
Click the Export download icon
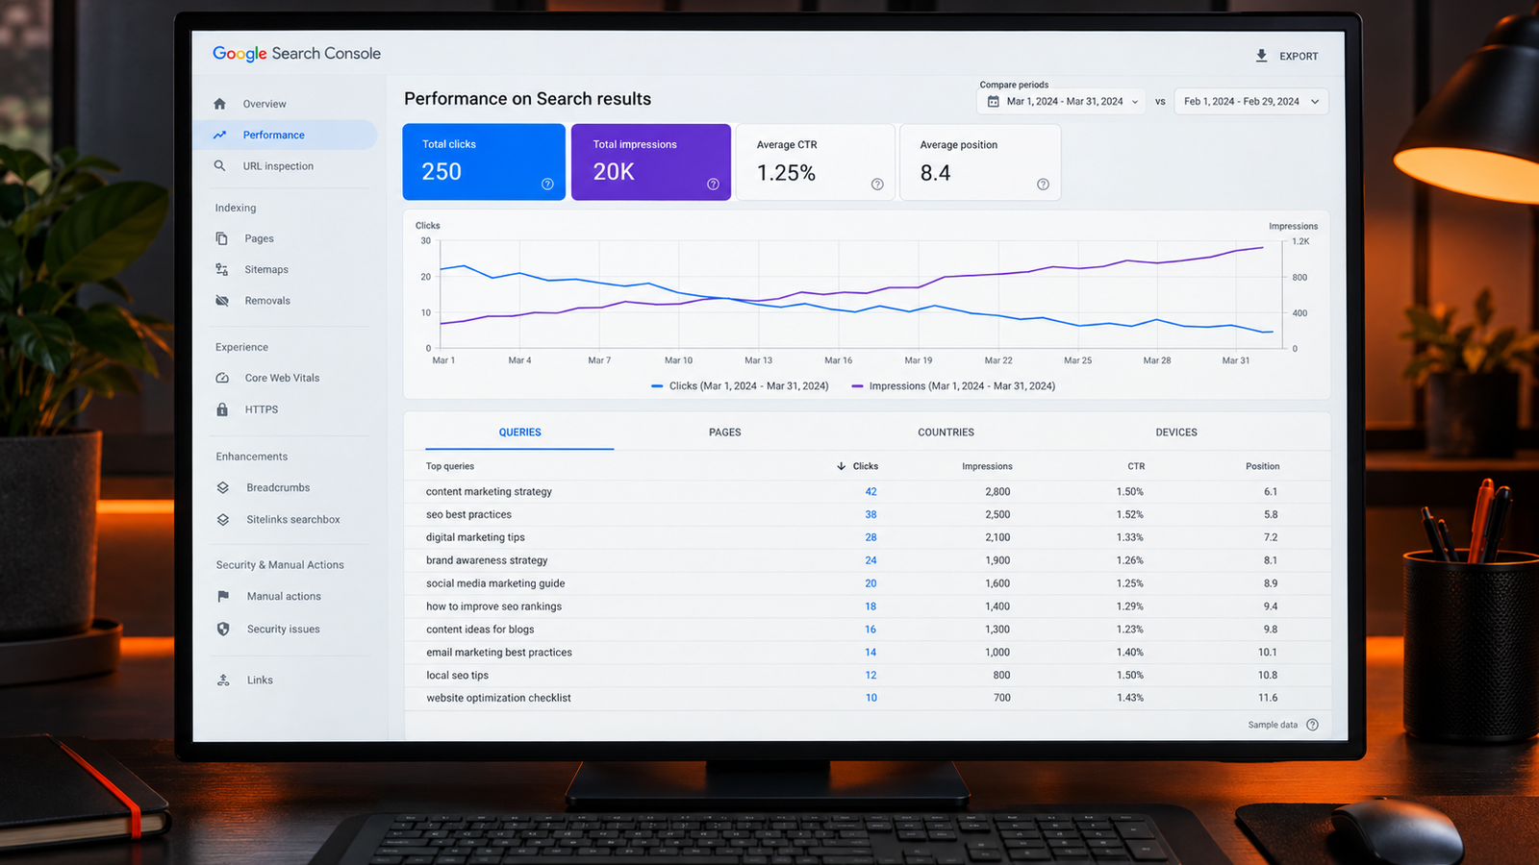(1262, 56)
